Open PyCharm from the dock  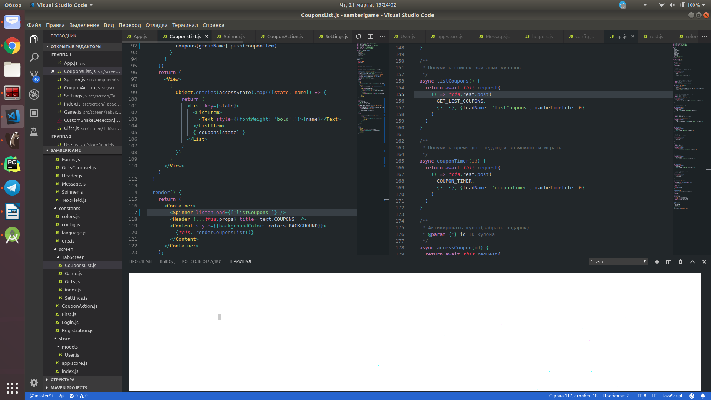[x=12, y=164]
